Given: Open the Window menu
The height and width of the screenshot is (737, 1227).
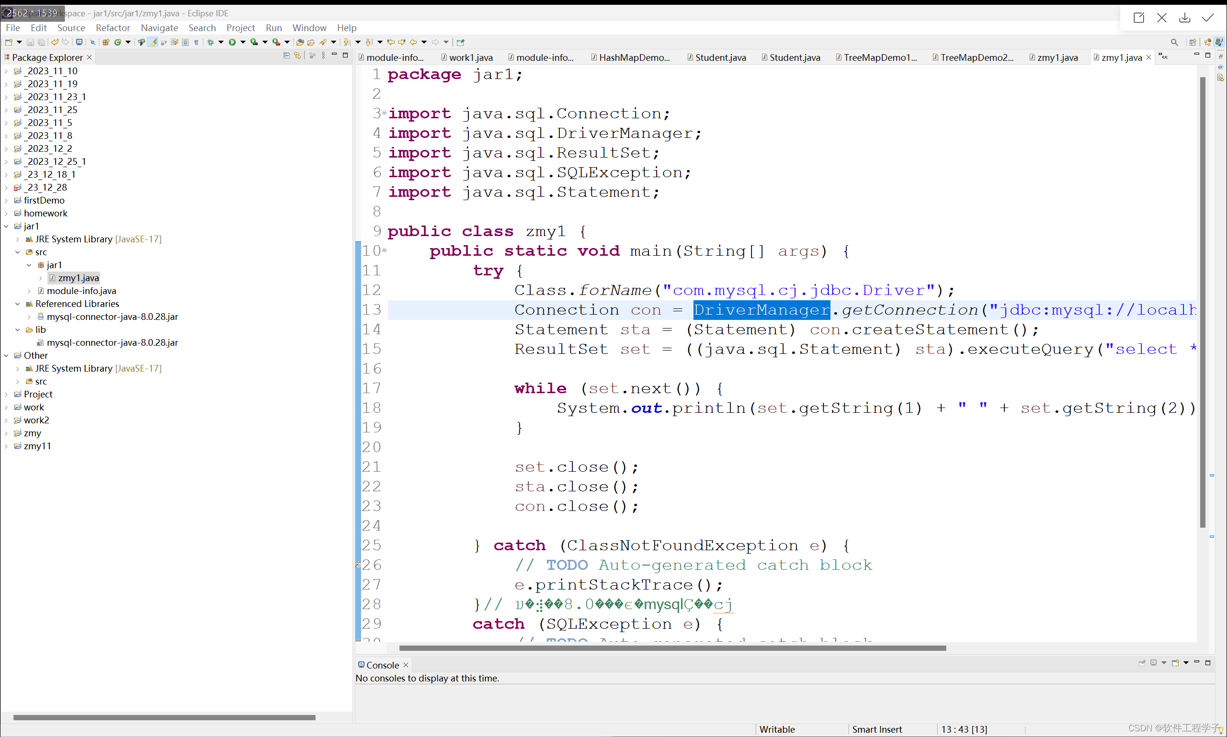Looking at the screenshot, I should tap(309, 28).
